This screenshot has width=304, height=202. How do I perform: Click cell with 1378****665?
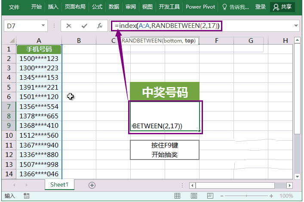pyautogui.click(x=39, y=116)
